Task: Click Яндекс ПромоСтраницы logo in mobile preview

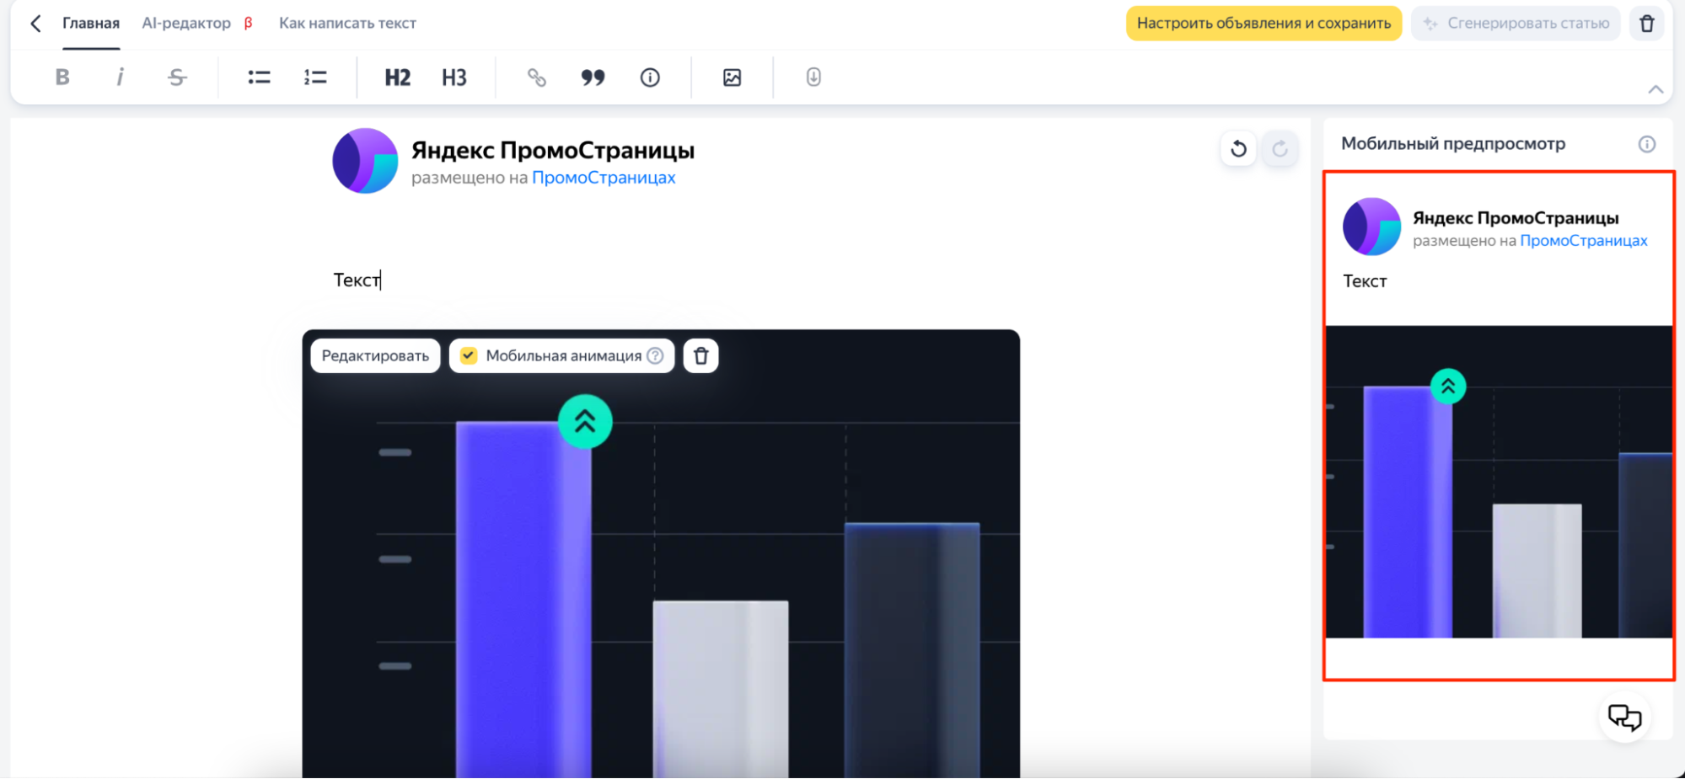Action: point(1371,227)
